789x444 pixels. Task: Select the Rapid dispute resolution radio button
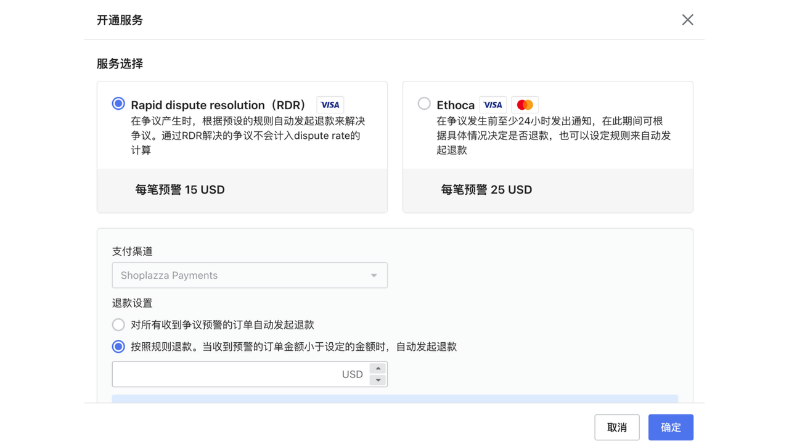tap(118, 104)
